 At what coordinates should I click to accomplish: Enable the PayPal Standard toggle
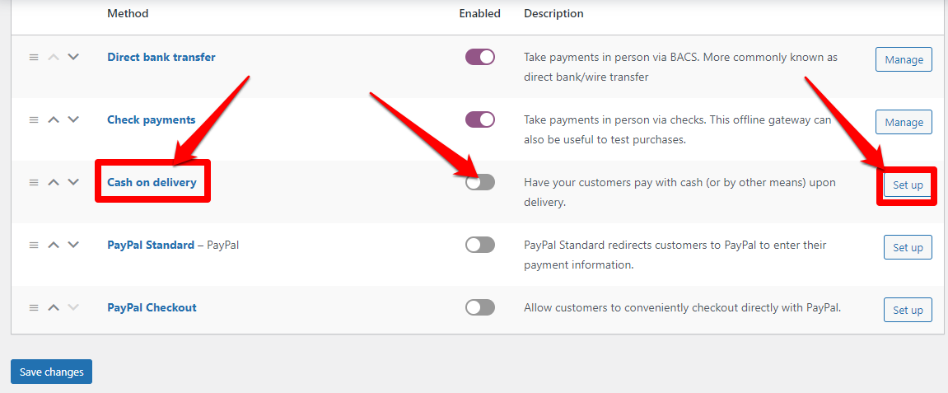tap(480, 245)
